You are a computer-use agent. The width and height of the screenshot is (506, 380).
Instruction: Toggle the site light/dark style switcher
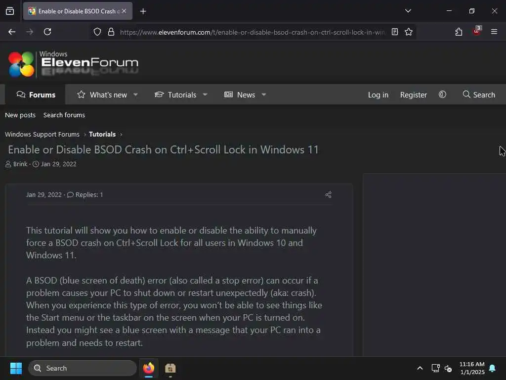(442, 95)
